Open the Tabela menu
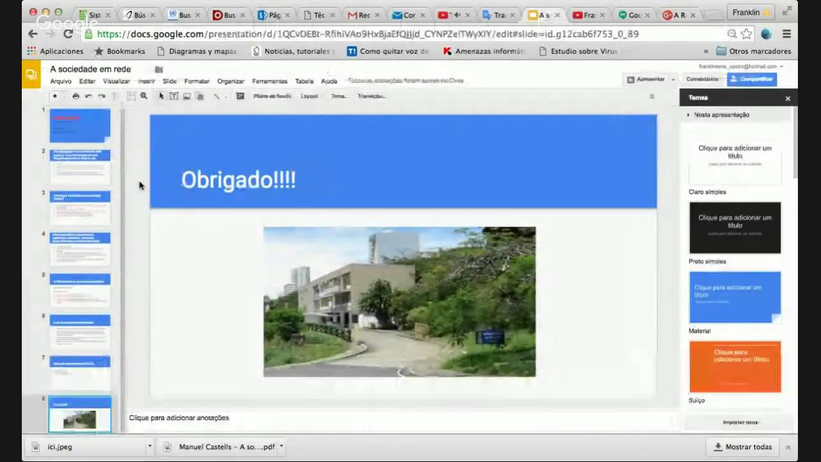The image size is (821, 462). [304, 81]
